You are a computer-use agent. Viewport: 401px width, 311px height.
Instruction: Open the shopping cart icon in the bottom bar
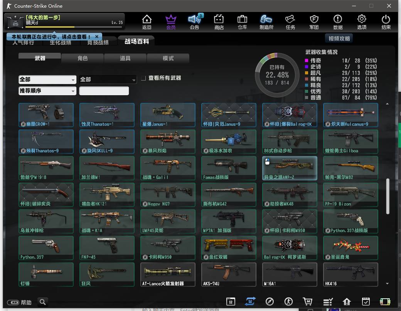(x=307, y=301)
